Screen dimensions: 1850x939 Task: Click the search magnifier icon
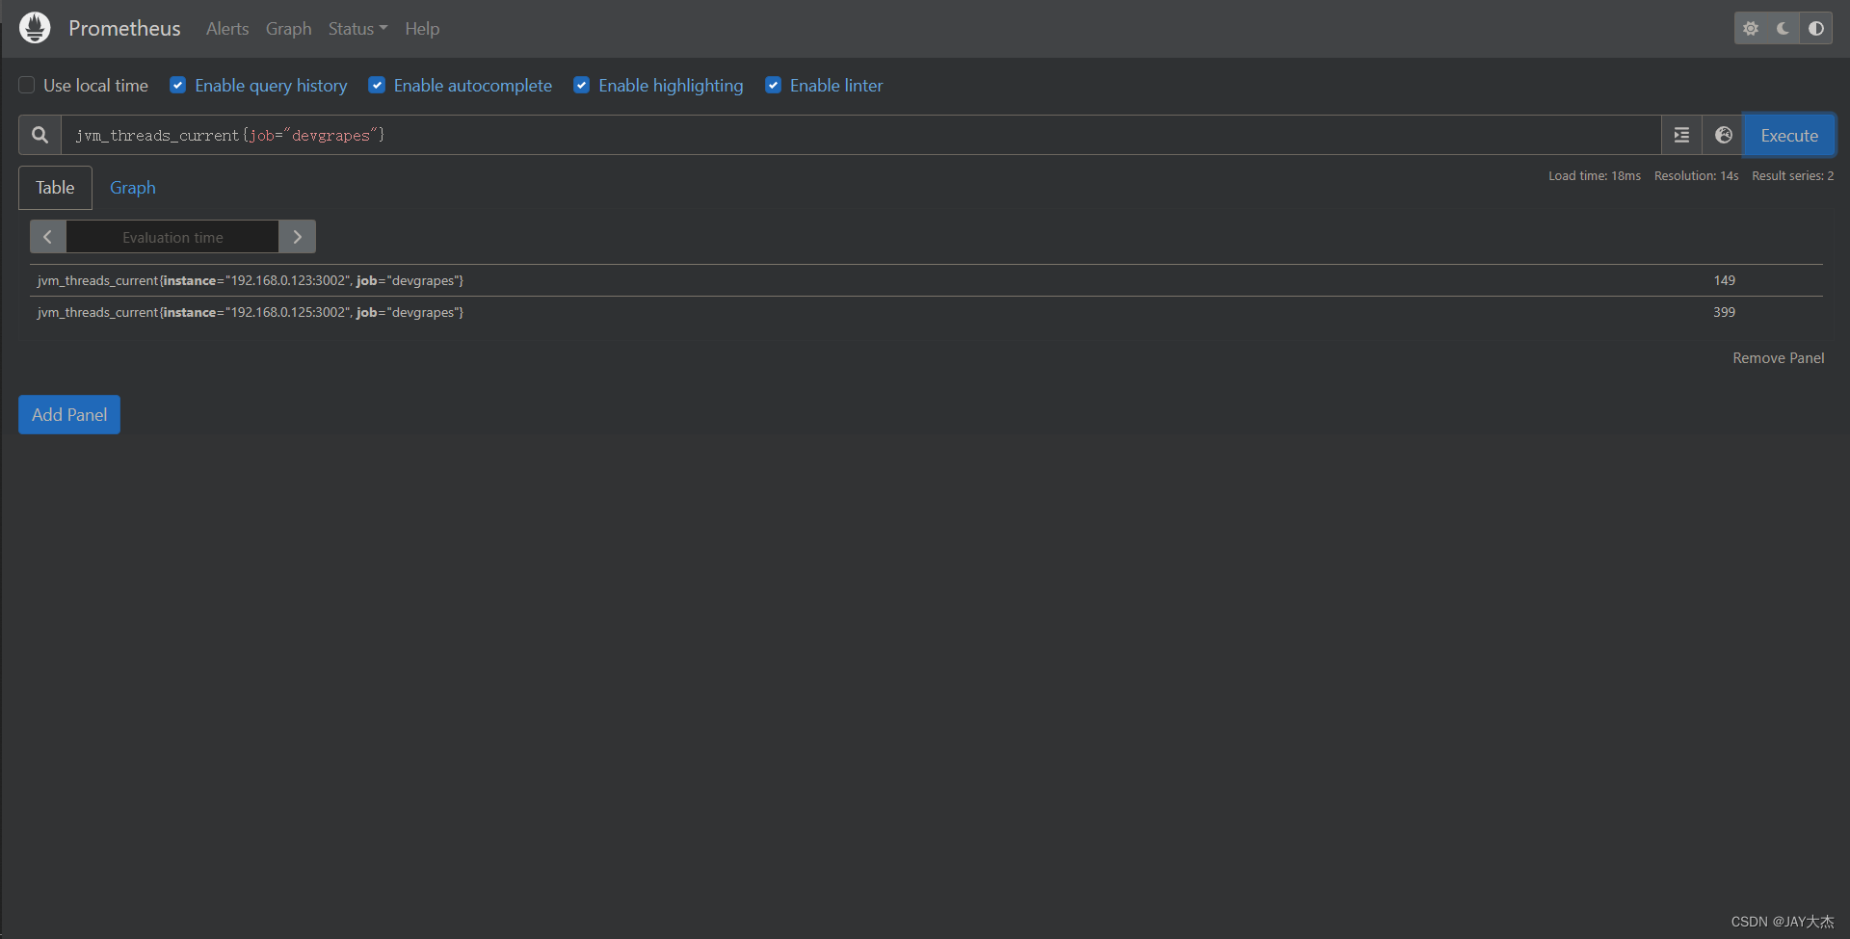click(x=40, y=135)
